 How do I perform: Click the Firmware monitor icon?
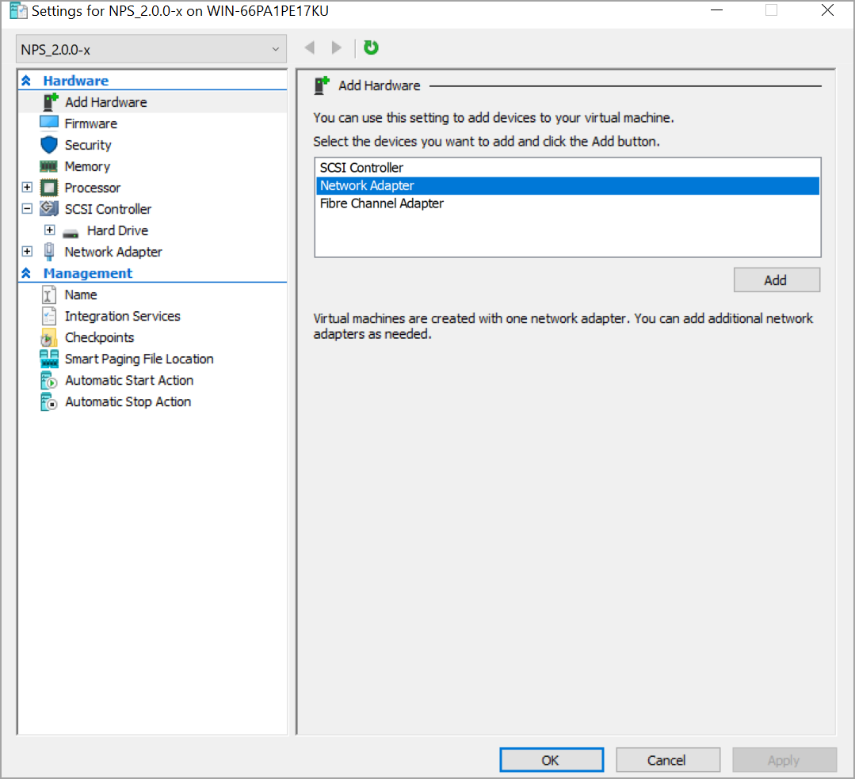(x=49, y=123)
